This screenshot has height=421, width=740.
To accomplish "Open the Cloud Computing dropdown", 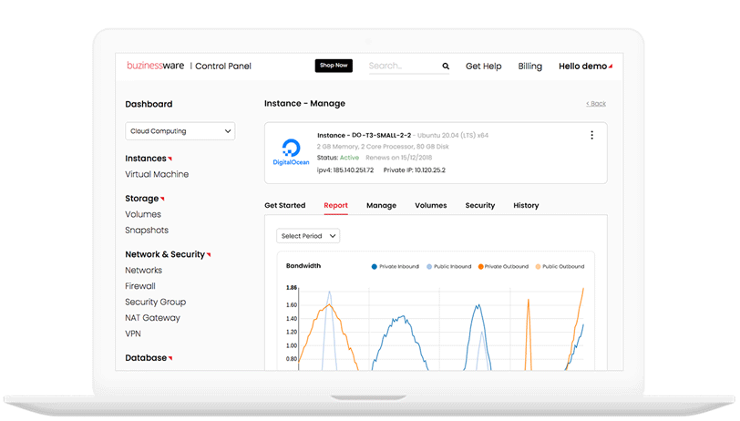I will point(180,131).
